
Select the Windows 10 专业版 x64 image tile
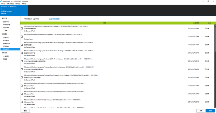pyautogui.click(x=14, y=10)
